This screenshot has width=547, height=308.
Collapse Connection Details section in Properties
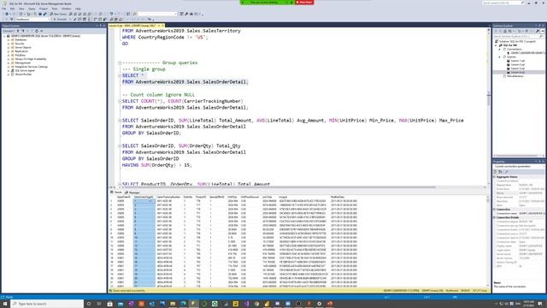pyautogui.click(x=495, y=217)
